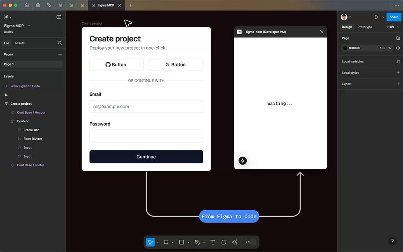
Task: Select the Content layer
Action: (x=23, y=121)
